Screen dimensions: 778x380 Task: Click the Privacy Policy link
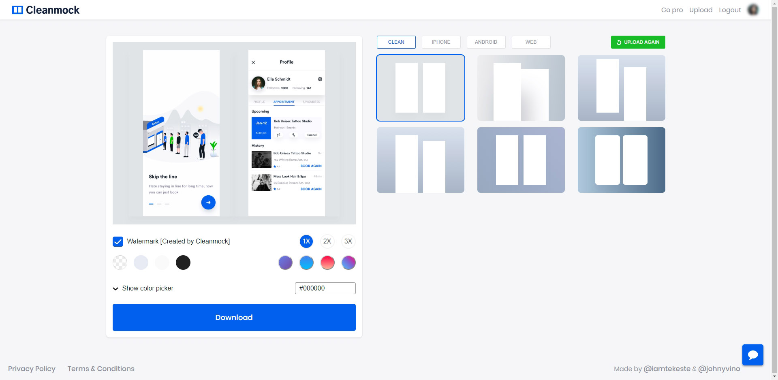point(32,369)
